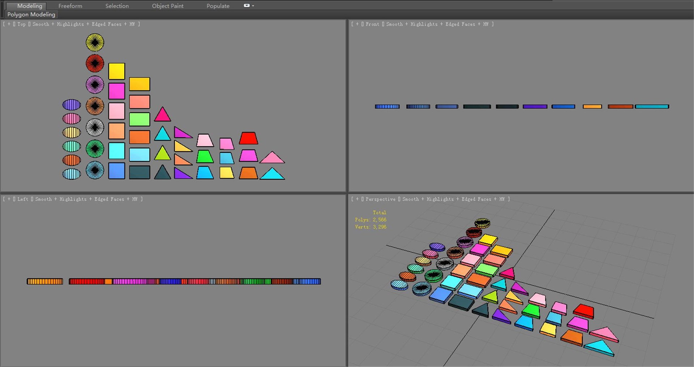Toggle the ribbon minimize button
The height and width of the screenshot is (367, 694).
tap(247, 5)
